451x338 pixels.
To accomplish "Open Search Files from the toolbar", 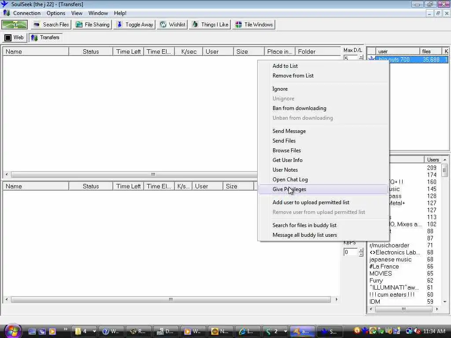I will click(x=51, y=25).
